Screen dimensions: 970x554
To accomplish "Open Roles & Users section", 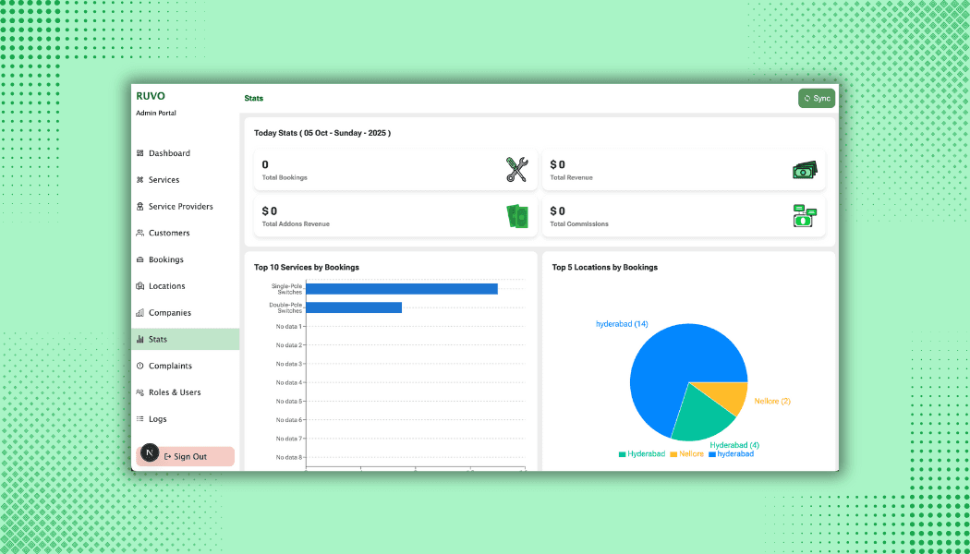I will point(174,392).
